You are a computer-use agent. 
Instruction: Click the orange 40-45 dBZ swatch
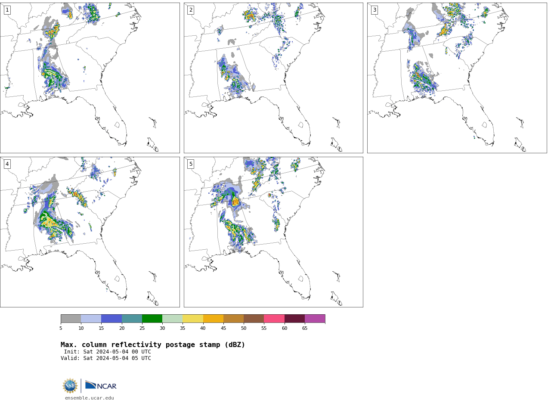coord(213,319)
